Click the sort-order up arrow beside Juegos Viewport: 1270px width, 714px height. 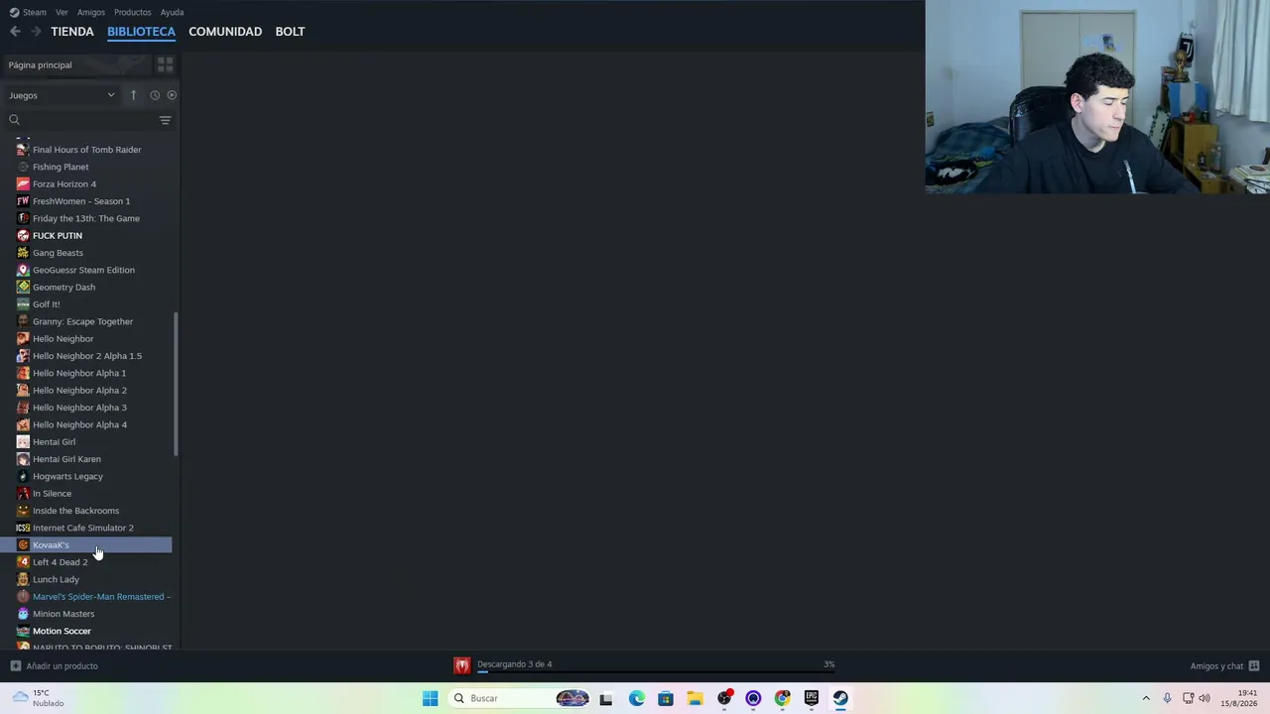click(x=133, y=95)
